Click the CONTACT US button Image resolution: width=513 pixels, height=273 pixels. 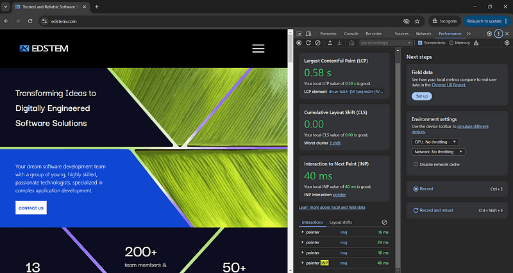coord(31,208)
